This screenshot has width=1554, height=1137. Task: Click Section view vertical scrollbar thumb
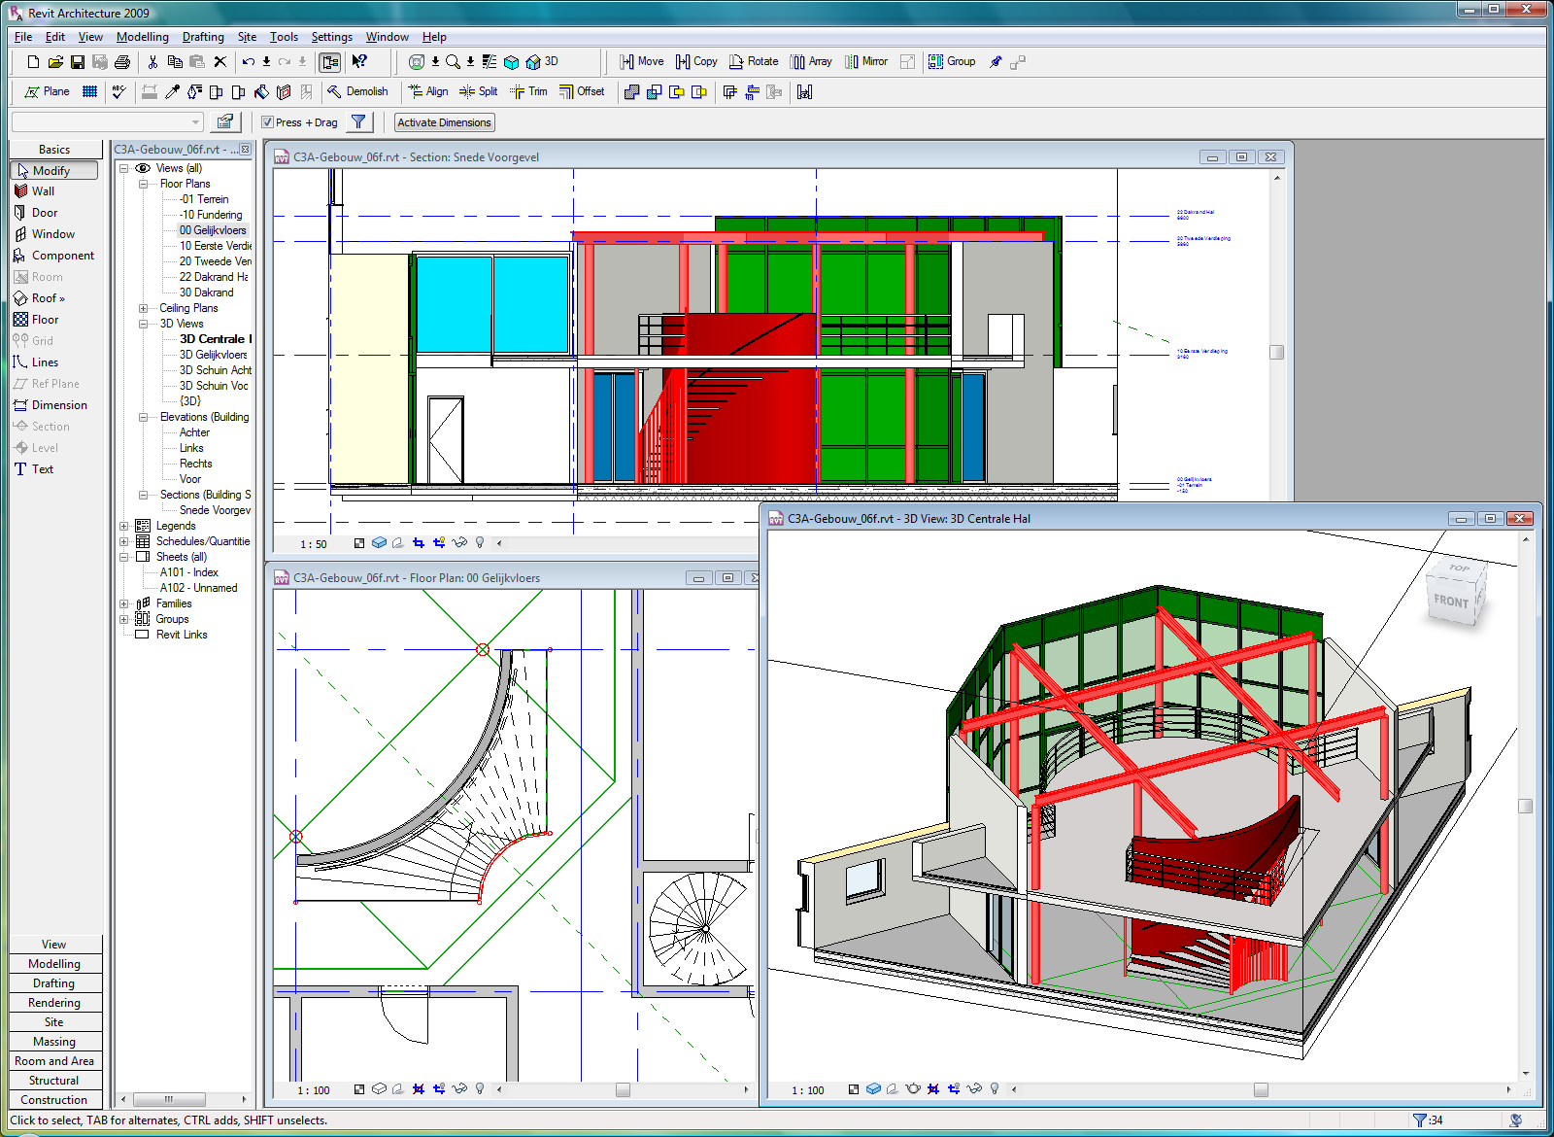(x=1276, y=352)
